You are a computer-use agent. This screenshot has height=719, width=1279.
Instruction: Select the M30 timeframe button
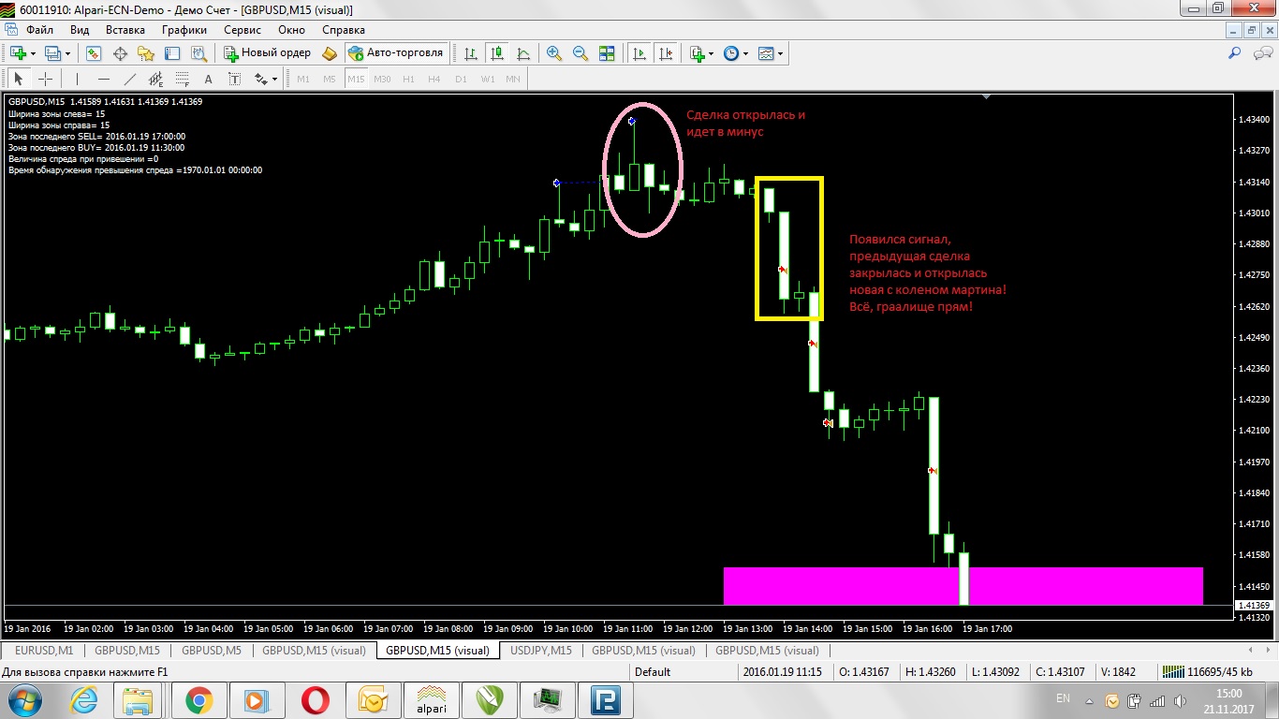[x=382, y=79]
